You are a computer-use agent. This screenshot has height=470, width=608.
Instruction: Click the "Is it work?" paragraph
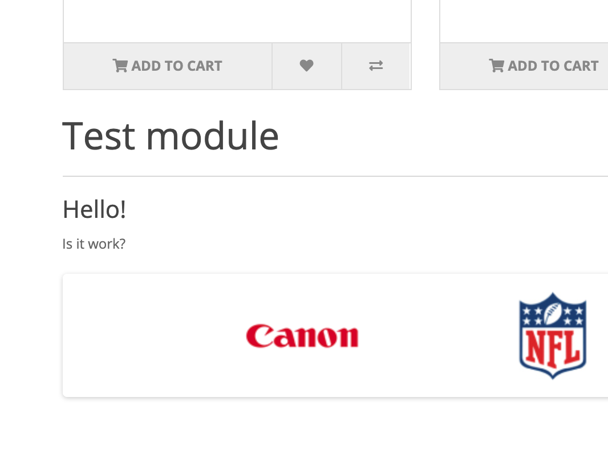click(94, 244)
